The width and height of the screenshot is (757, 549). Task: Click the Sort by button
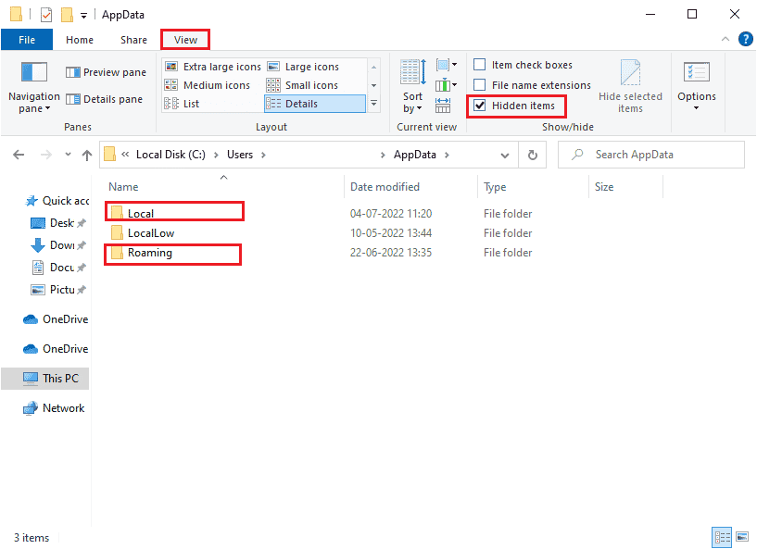(413, 89)
